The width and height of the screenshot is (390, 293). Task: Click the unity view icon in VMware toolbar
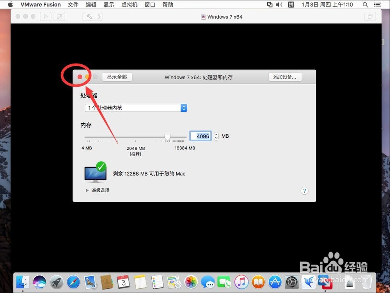[x=370, y=17]
